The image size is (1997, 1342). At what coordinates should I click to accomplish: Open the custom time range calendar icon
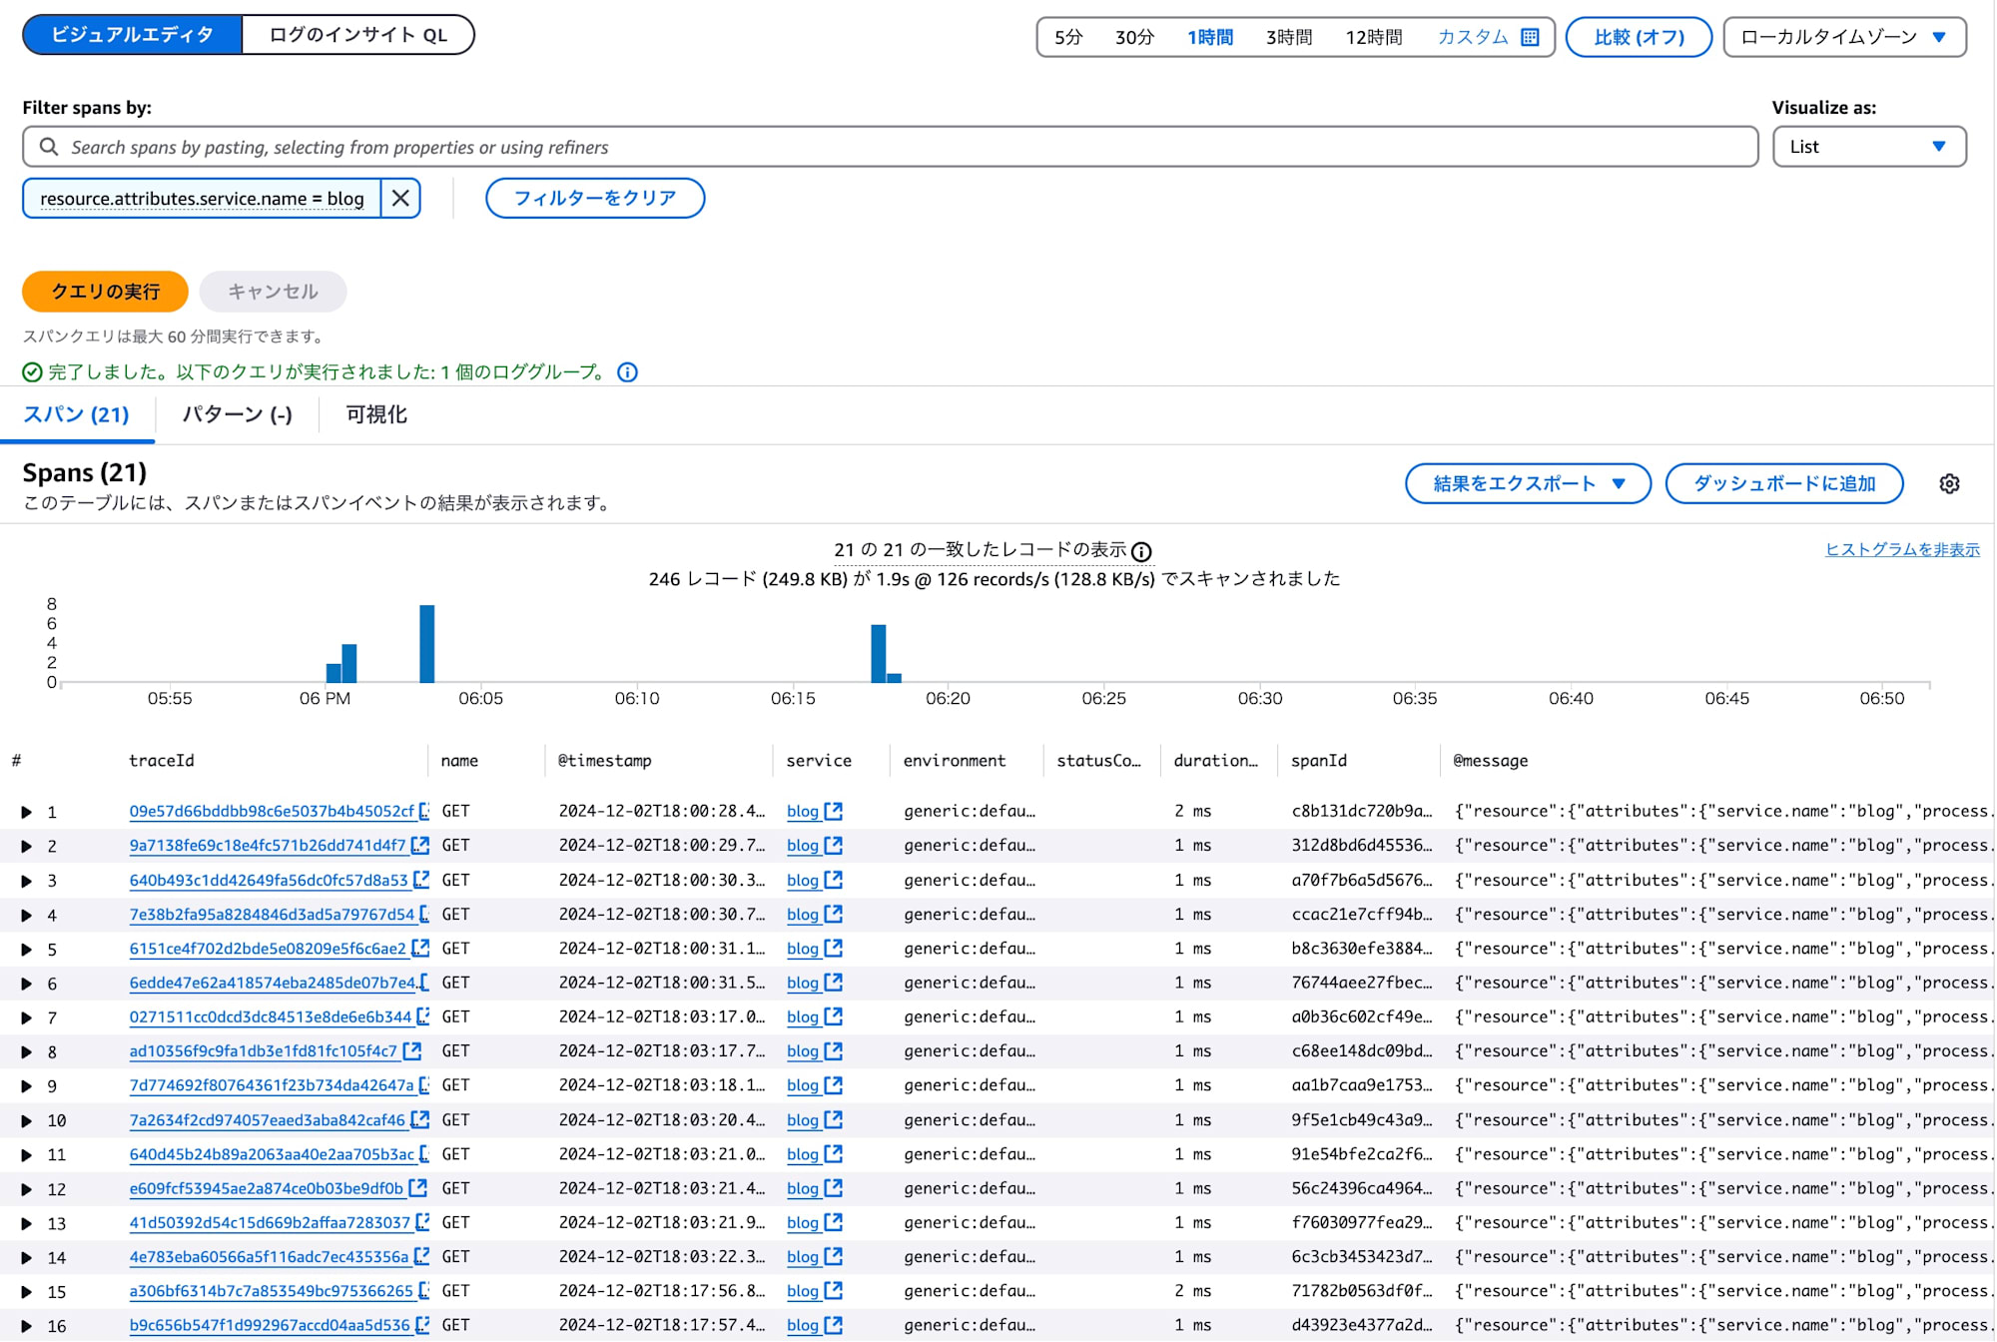(1530, 37)
